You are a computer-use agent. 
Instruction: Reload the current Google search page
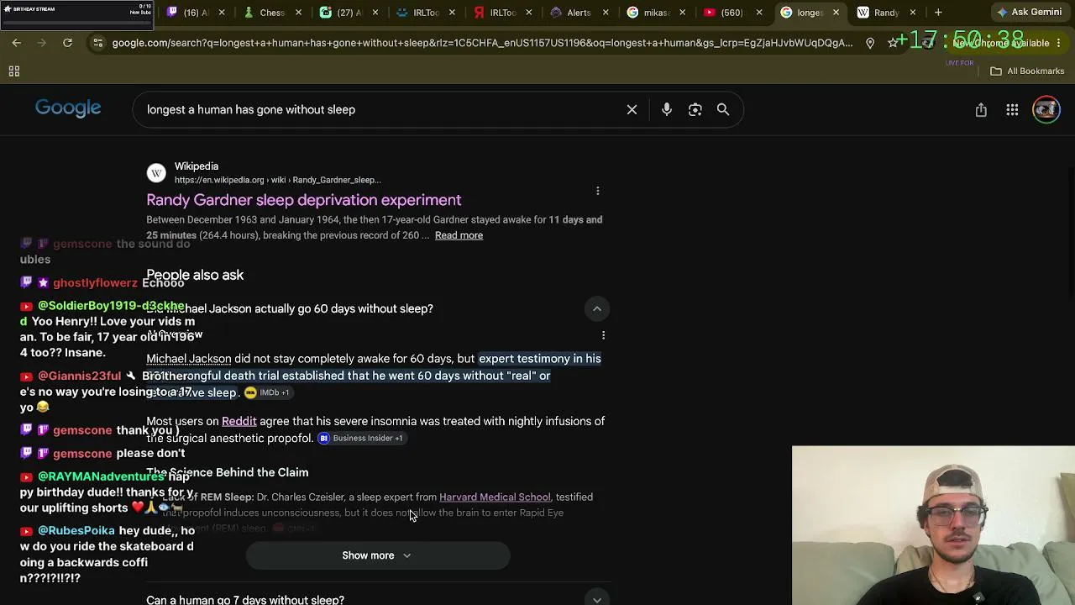click(x=67, y=43)
